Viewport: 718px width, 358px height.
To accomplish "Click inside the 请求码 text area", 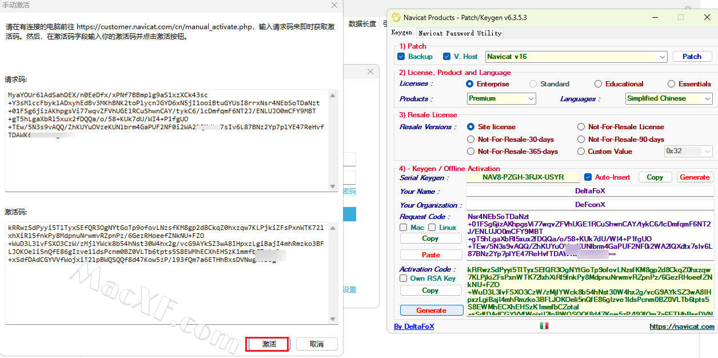I will 167,140.
